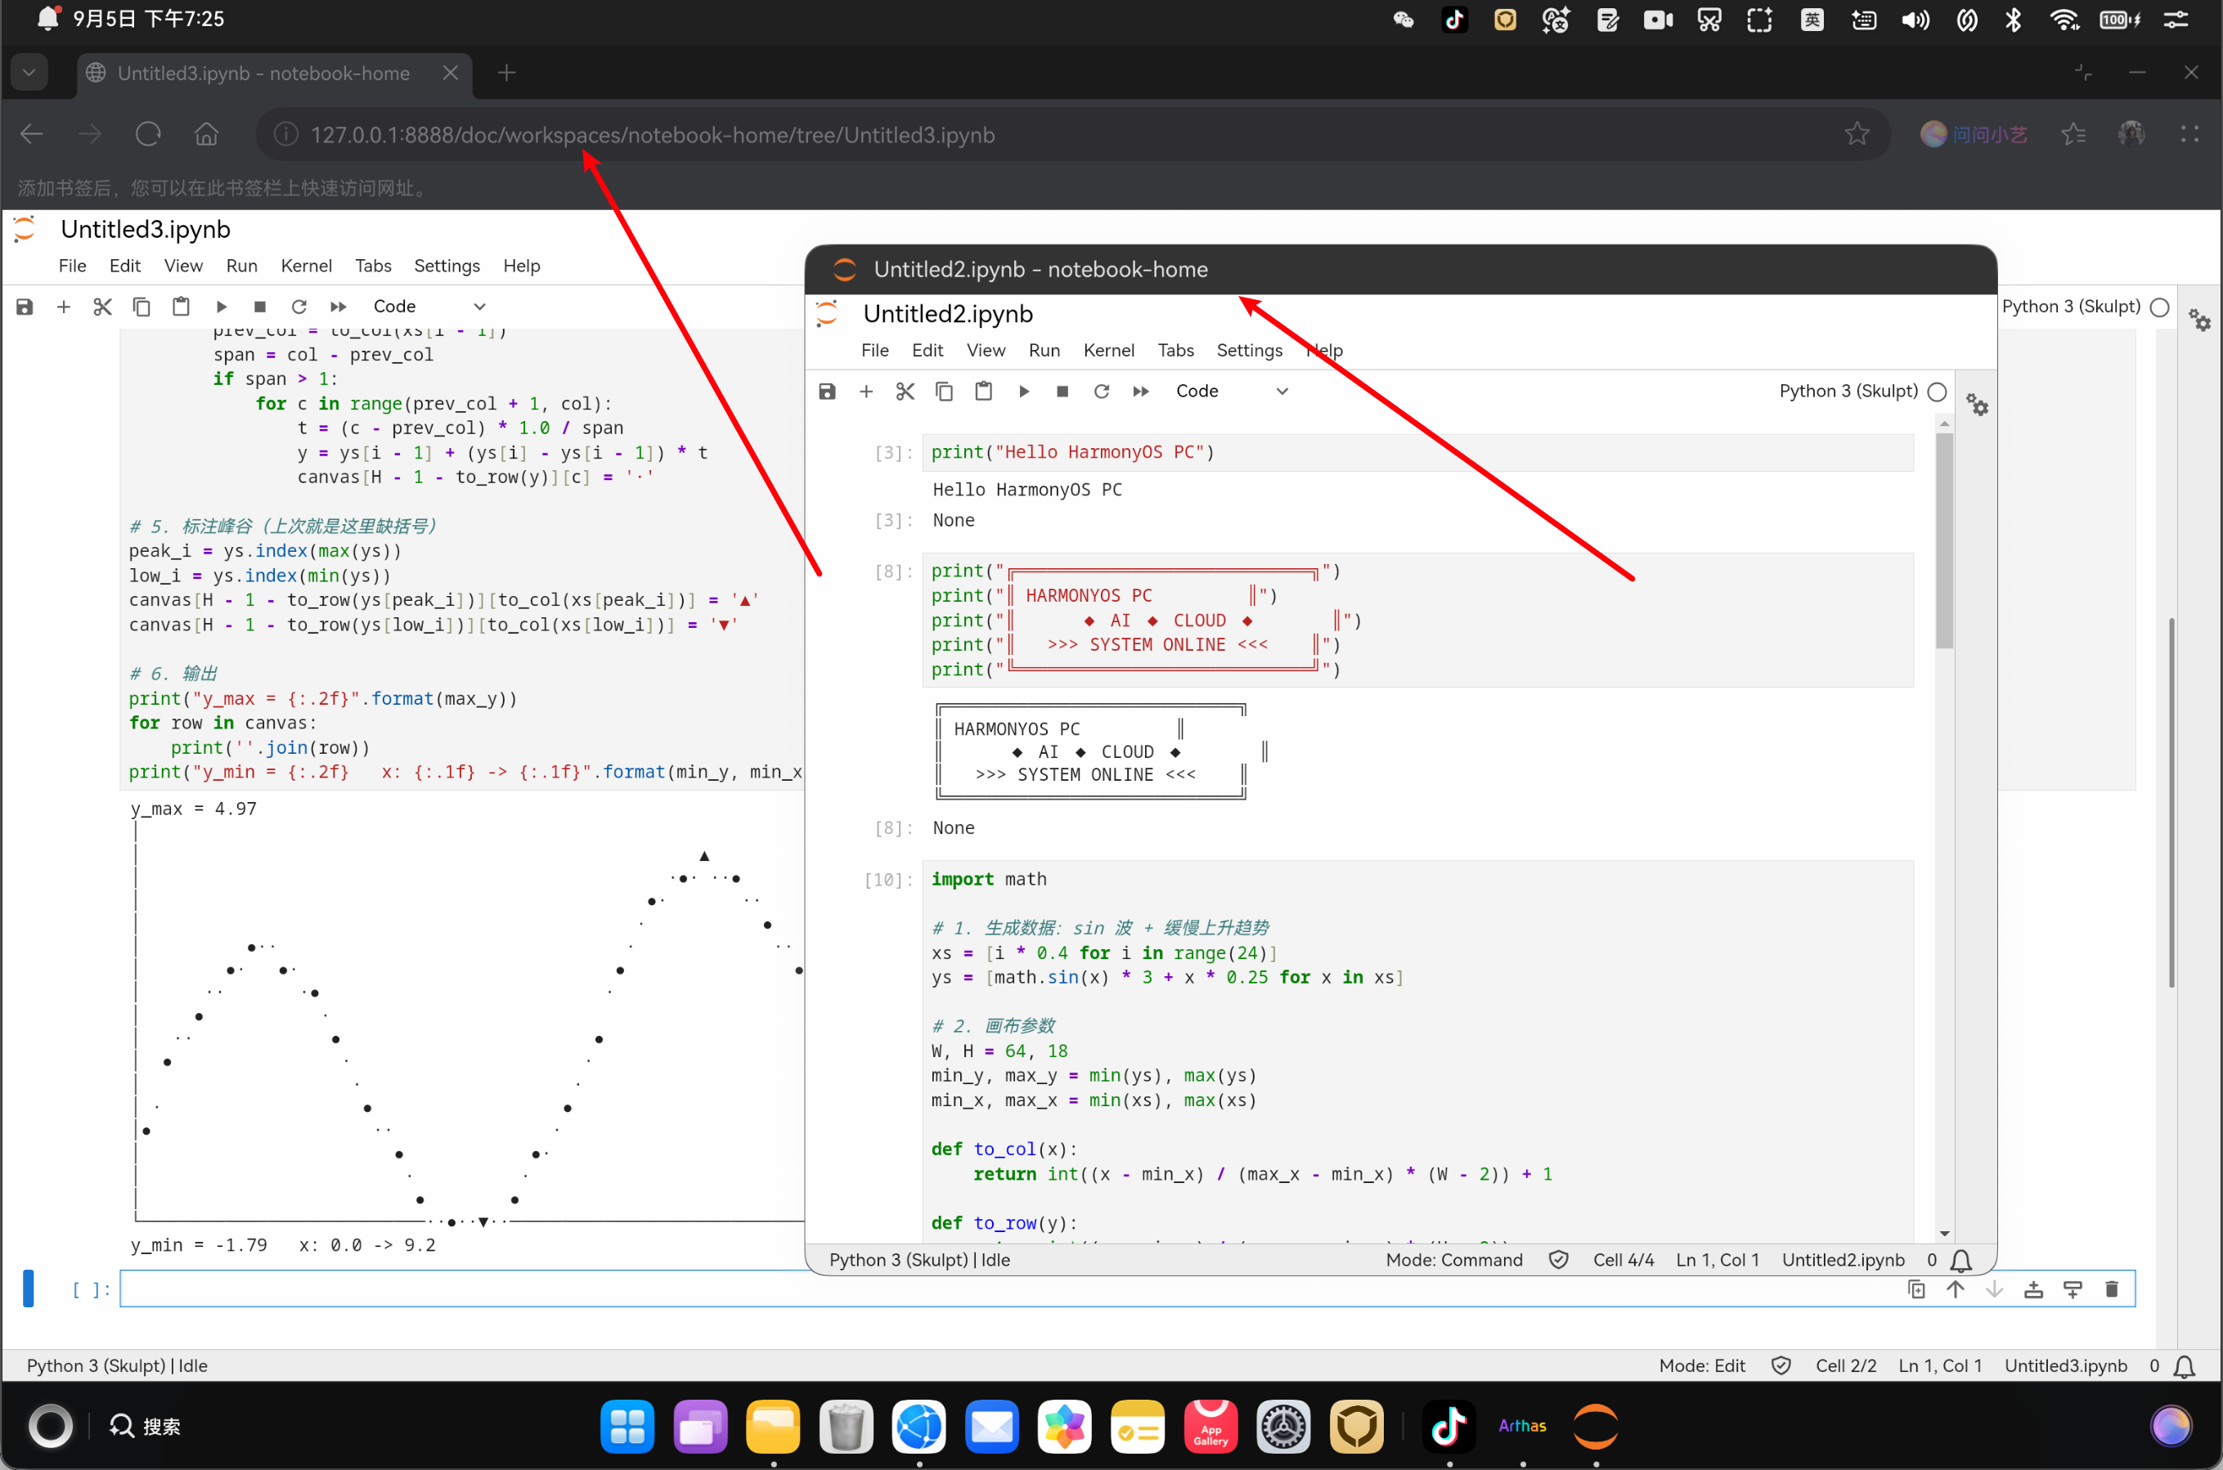The height and width of the screenshot is (1470, 2223).
Task: Cut selected cell in Untitled2 toolbar
Action: pos(905,391)
